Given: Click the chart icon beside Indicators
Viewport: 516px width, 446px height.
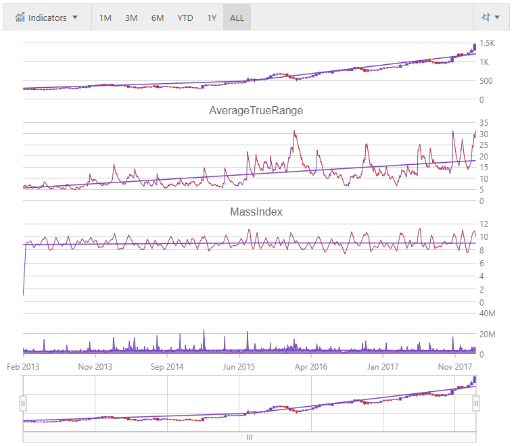Looking at the screenshot, I should 20,18.
